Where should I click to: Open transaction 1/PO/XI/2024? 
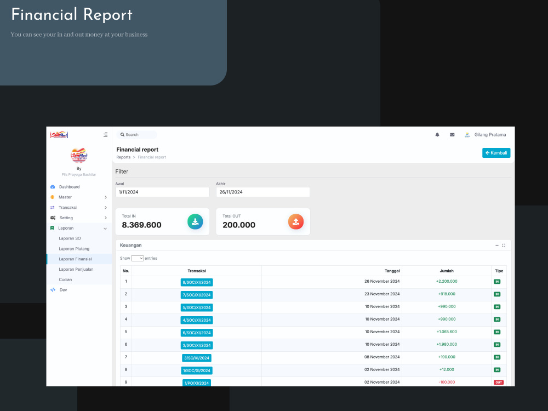197,383
